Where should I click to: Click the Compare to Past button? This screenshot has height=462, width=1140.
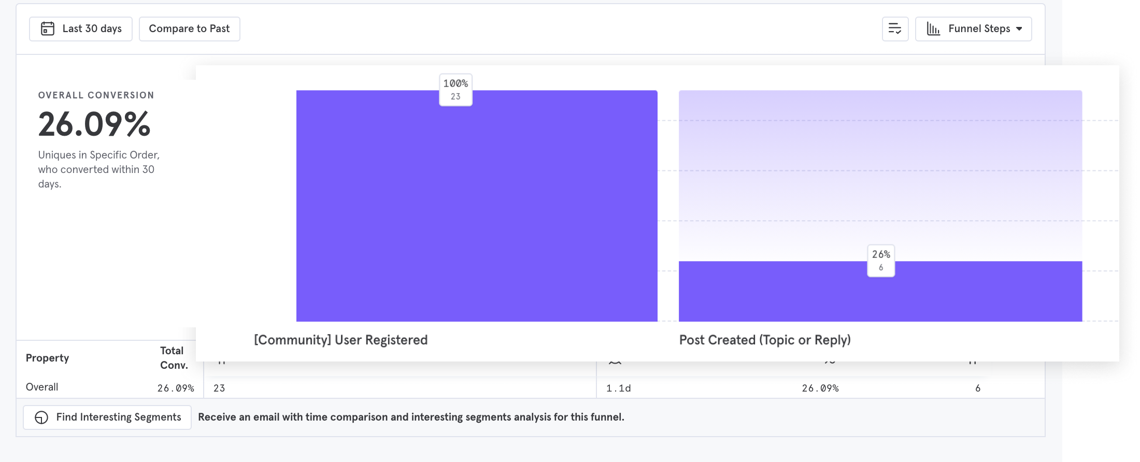[189, 29]
